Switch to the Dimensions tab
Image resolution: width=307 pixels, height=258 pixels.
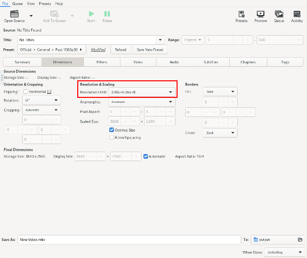63,62
